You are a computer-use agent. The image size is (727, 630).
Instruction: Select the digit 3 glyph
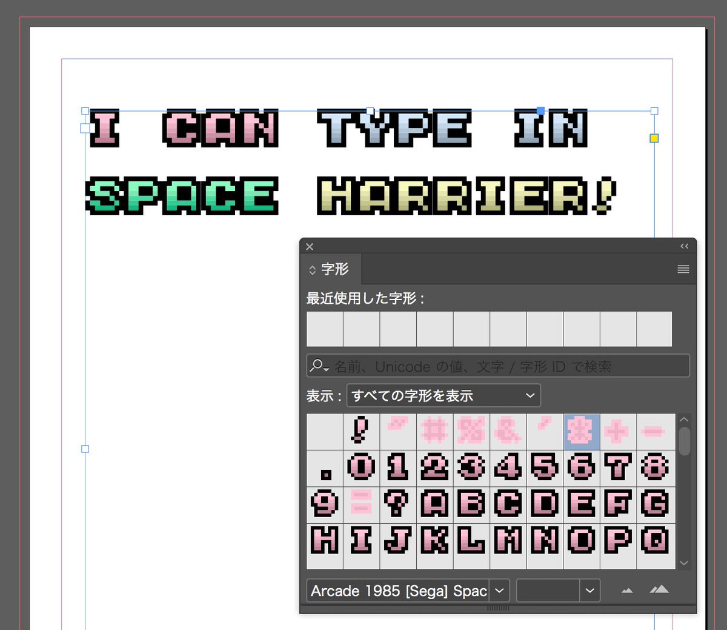(471, 468)
